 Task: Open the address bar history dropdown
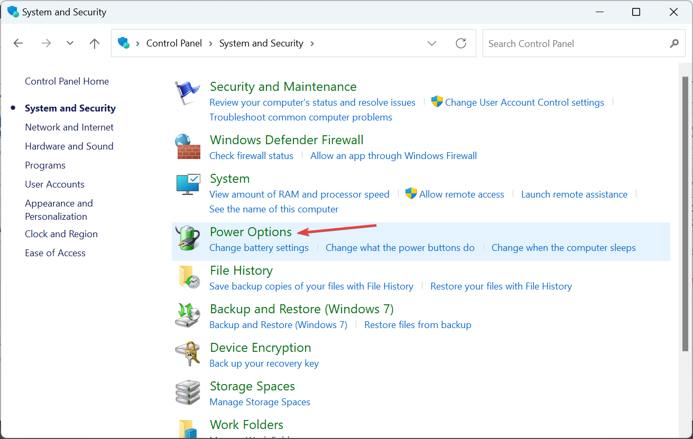[432, 43]
